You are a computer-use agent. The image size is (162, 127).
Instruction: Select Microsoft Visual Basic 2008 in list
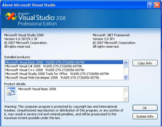[x=64, y=62]
